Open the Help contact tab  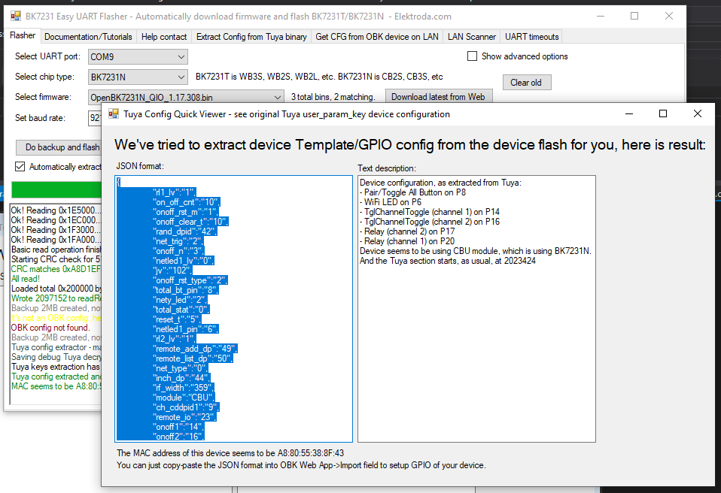pyautogui.click(x=164, y=37)
